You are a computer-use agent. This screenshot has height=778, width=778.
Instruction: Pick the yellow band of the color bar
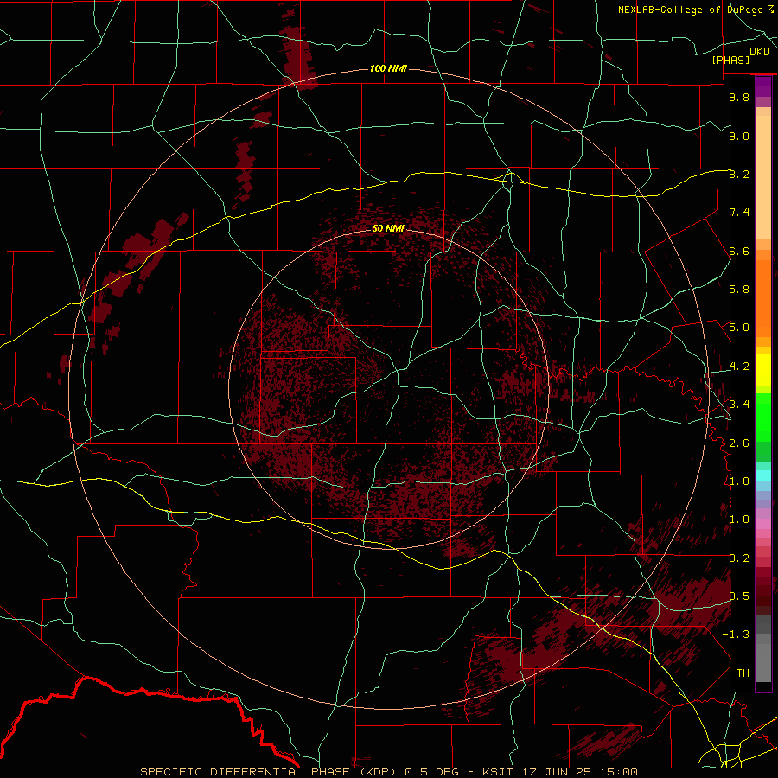763,370
